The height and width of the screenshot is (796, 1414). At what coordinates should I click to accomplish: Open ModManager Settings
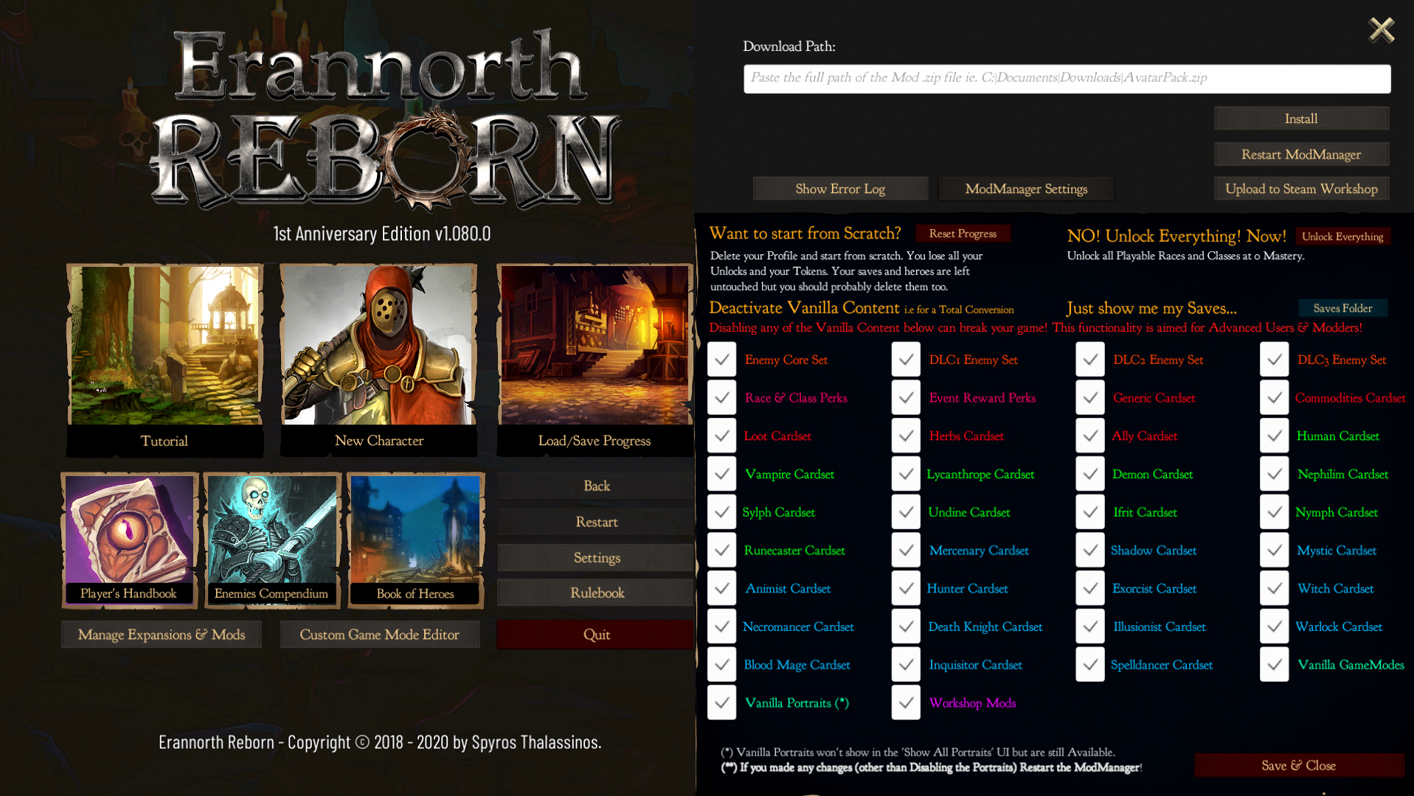[1026, 189]
